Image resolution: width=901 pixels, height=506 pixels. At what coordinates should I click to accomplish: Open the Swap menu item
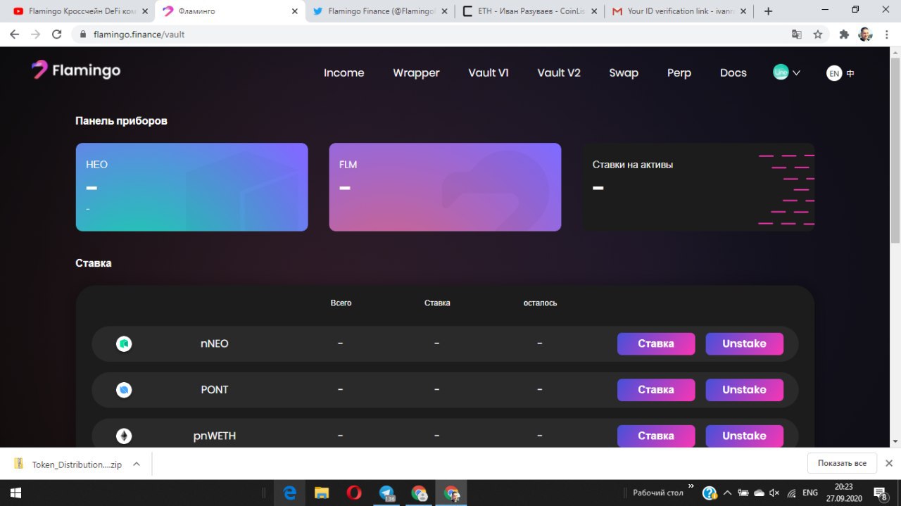click(624, 72)
